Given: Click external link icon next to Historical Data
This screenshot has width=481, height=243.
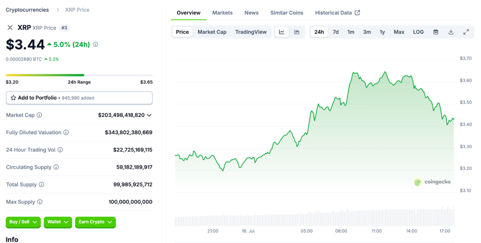Looking at the screenshot, I should [357, 13].
